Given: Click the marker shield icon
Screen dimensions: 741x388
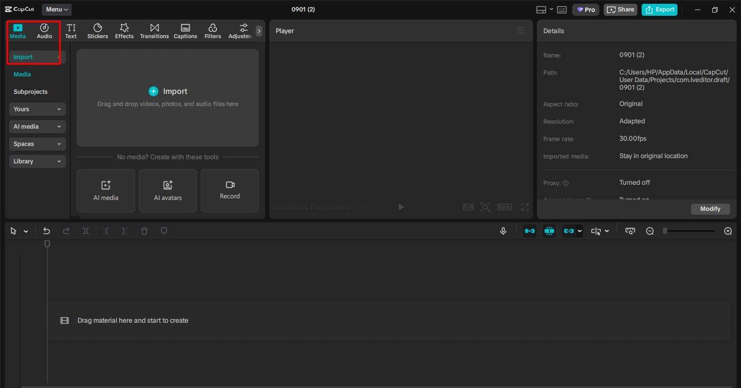Looking at the screenshot, I should [x=164, y=231].
